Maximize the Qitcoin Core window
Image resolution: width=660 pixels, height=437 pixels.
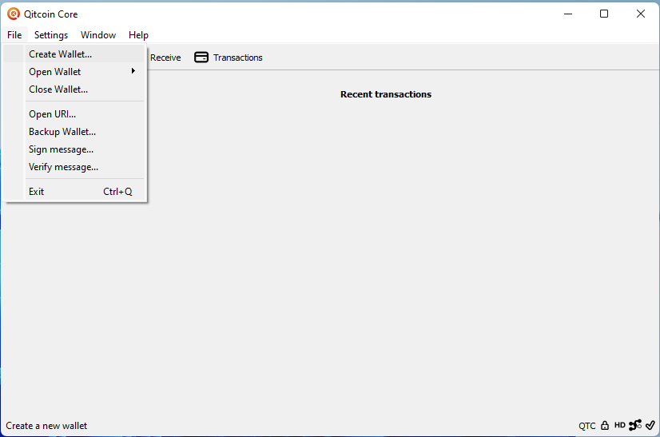pos(604,14)
